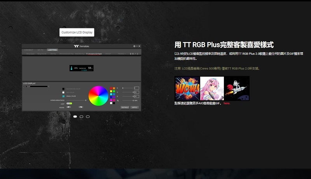Click the edit profile pencil icon

click(135, 54)
